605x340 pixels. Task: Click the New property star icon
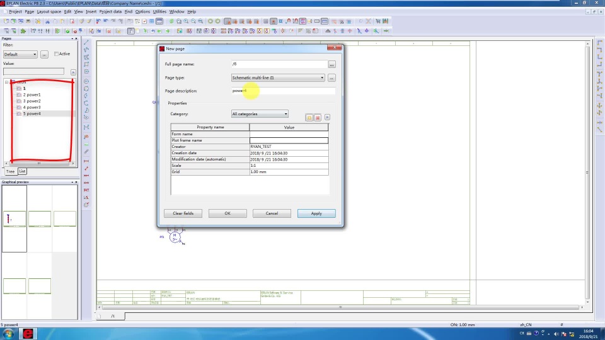click(309, 118)
